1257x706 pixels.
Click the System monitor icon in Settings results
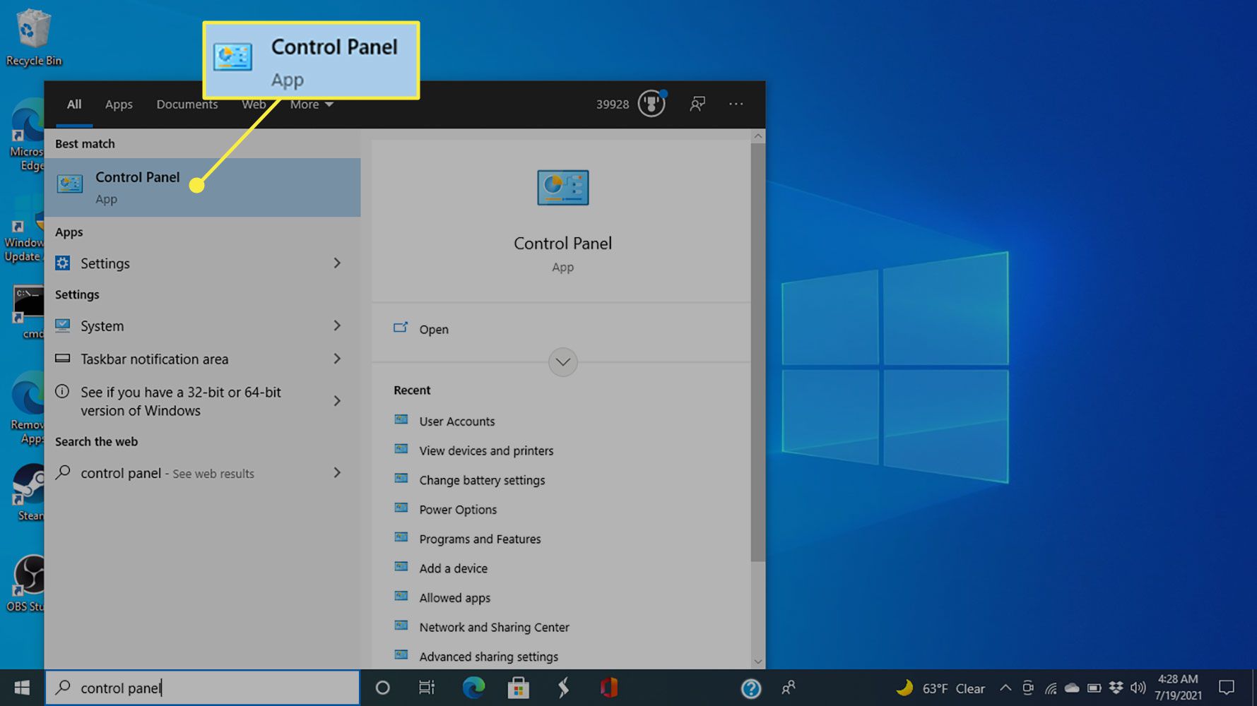point(63,325)
